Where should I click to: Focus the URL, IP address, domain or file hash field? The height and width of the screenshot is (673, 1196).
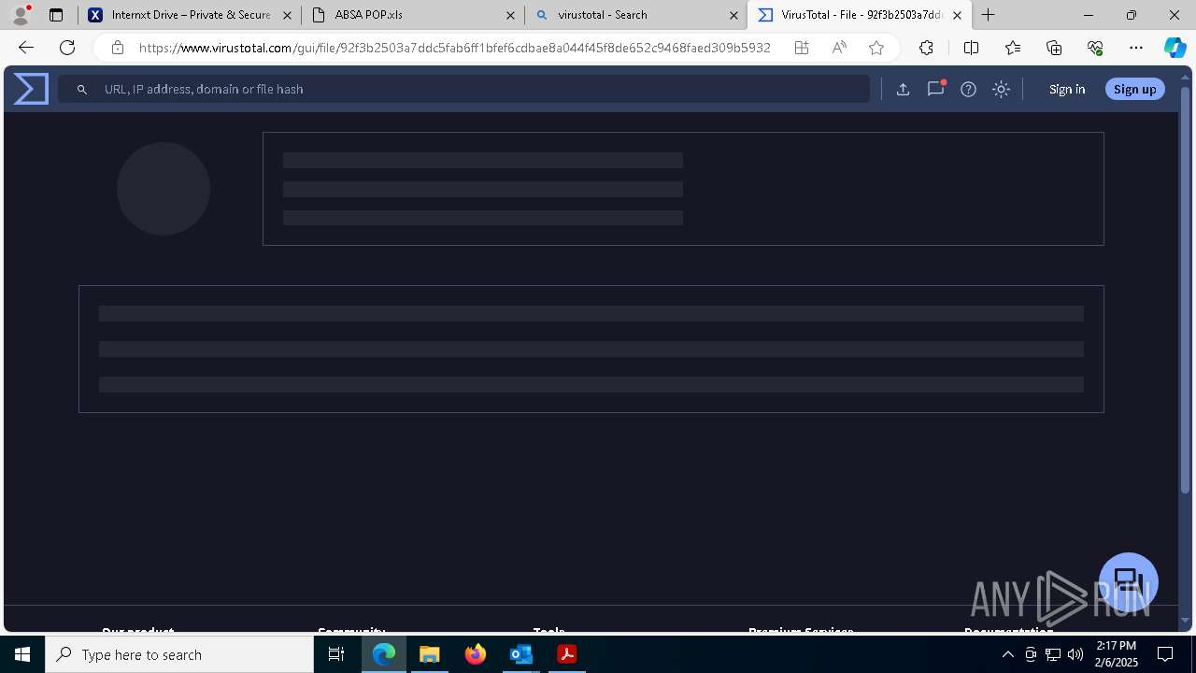[464, 89]
